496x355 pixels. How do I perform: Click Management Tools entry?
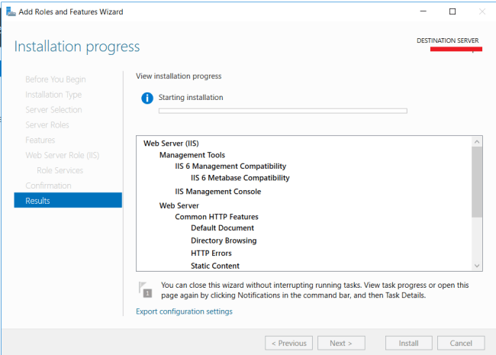pos(192,155)
